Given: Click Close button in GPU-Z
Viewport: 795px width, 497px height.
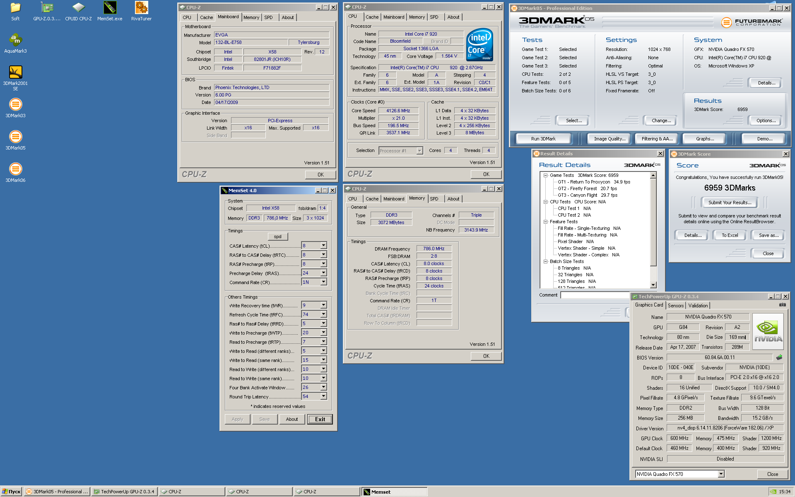Looking at the screenshot, I should click(x=772, y=474).
